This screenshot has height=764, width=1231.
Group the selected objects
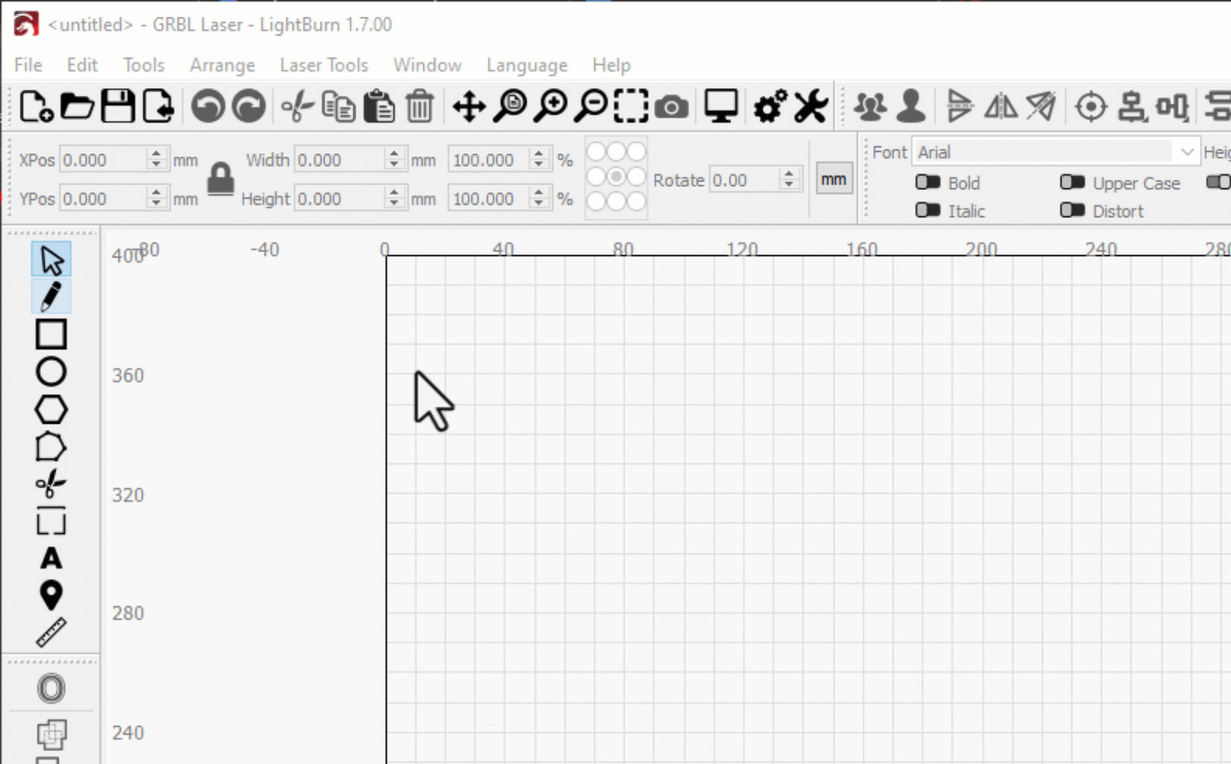872,106
